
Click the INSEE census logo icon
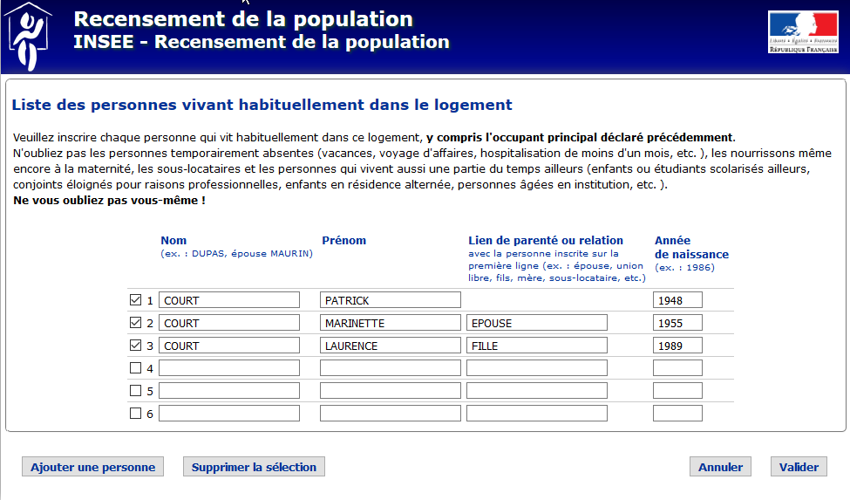[x=31, y=35]
